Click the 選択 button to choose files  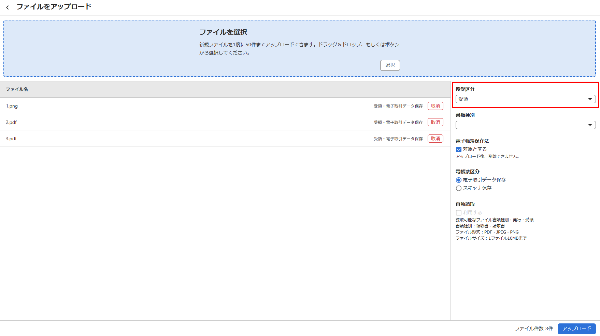click(x=390, y=65)
